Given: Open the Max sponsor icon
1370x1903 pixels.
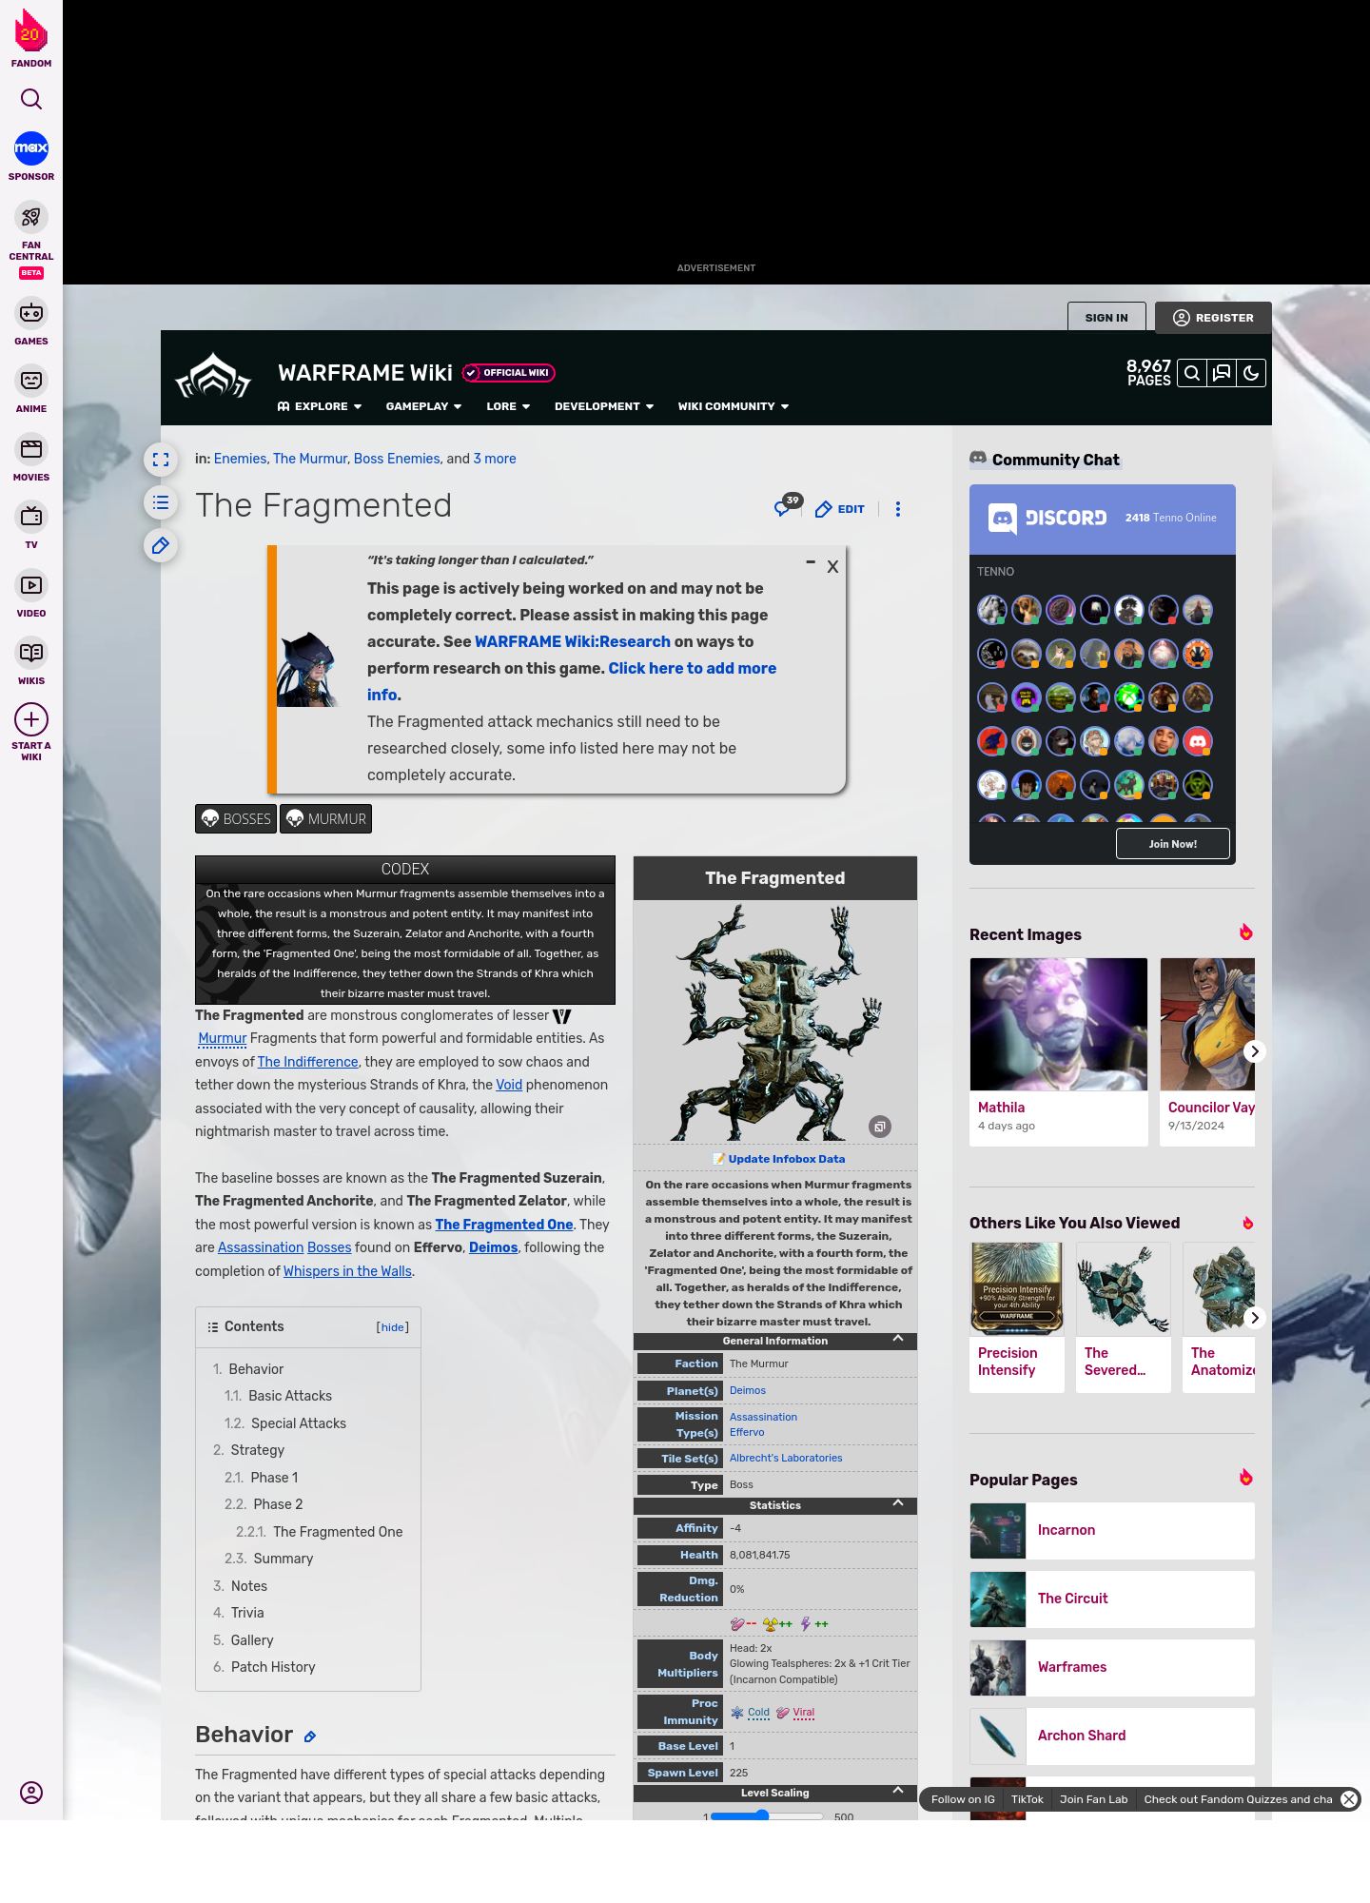Looking at the screenshot, I should coord(31,148).
